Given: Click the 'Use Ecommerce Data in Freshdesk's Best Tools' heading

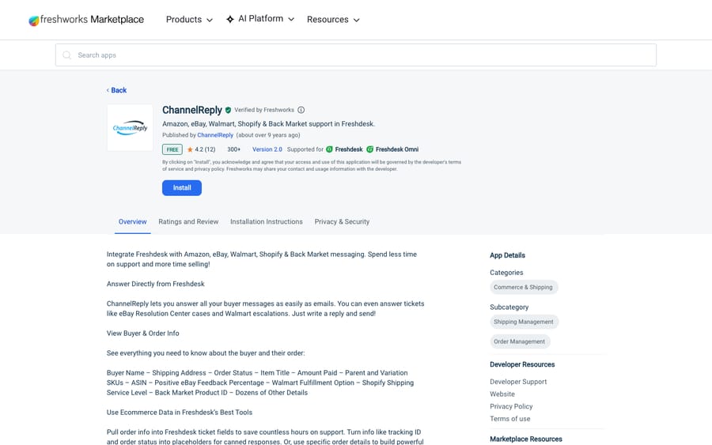Looking at the screenshot, I should [x=180, y=413].
